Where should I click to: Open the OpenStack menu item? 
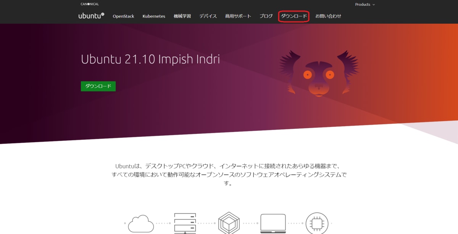pyautogui.click(x=123, y=16)
